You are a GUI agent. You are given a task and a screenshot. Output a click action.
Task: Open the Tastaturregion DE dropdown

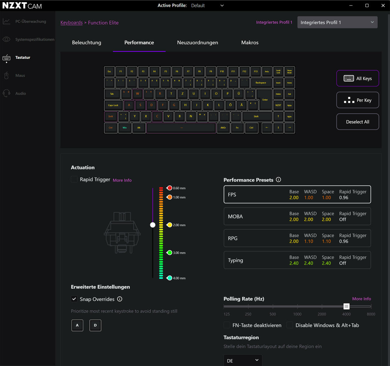(243, 361)
